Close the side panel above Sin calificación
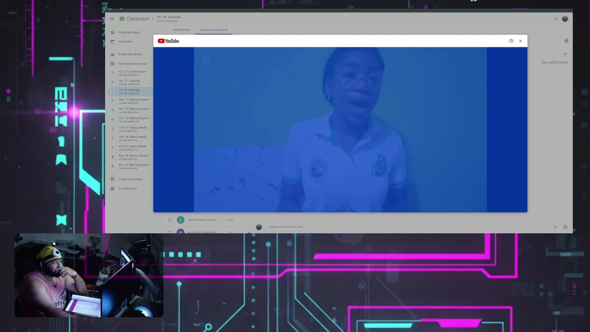 [x=566, y=54]
